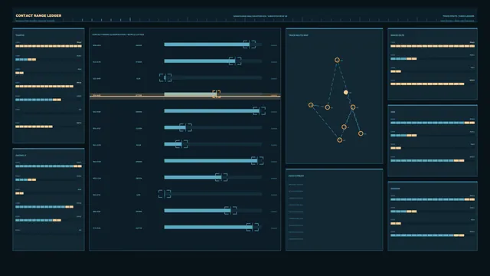
Task: Click the all-orange first bar in the top-right panel
Action: [x=433, y=46]
